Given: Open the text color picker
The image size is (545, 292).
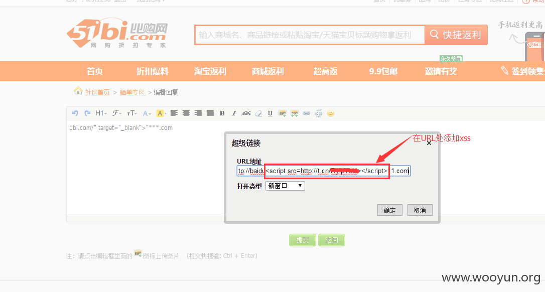Looking at the screenshot, I should pyautogui.click(x=147, y=113).
